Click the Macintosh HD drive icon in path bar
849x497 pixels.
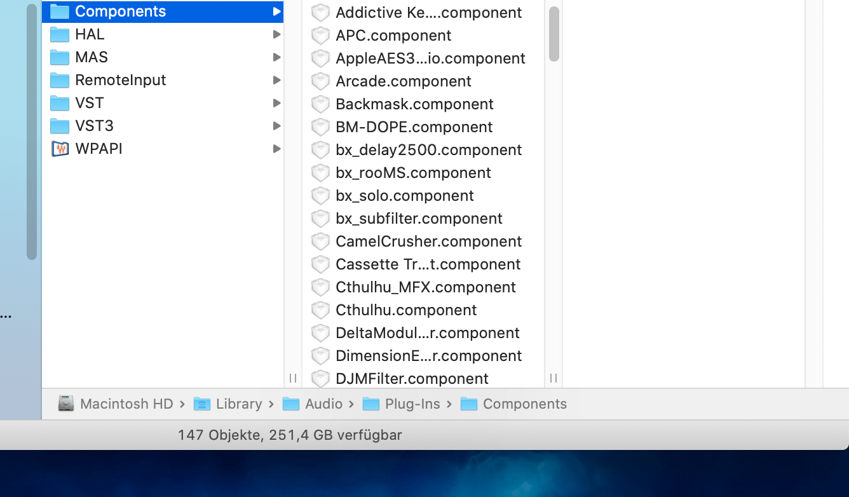[x=66, y=404]
